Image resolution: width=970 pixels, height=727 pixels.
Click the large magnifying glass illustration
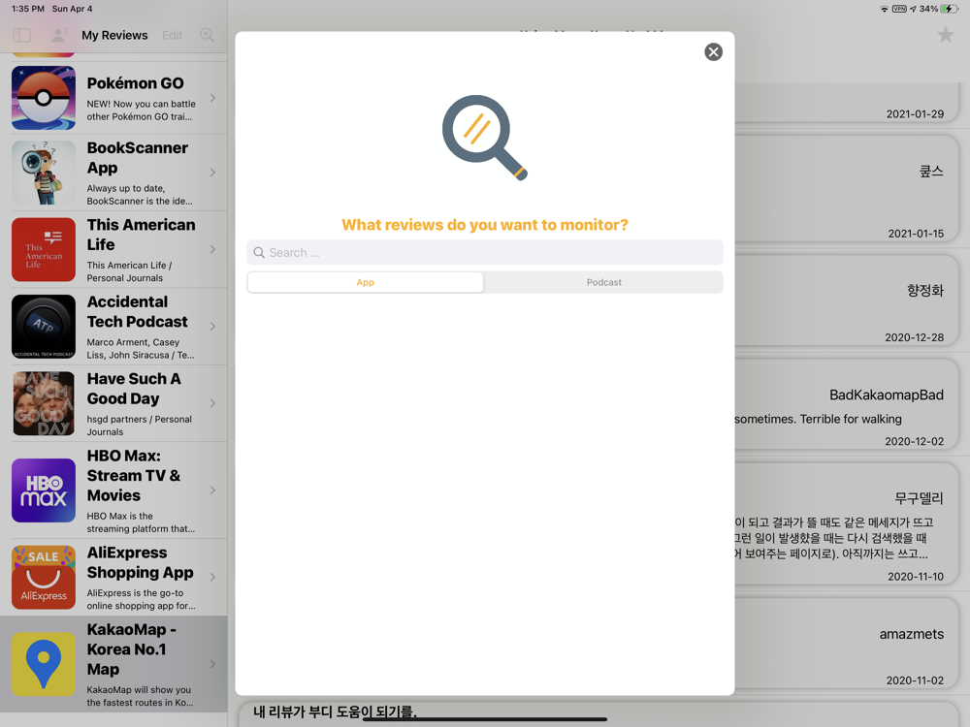tap(484, 138)
